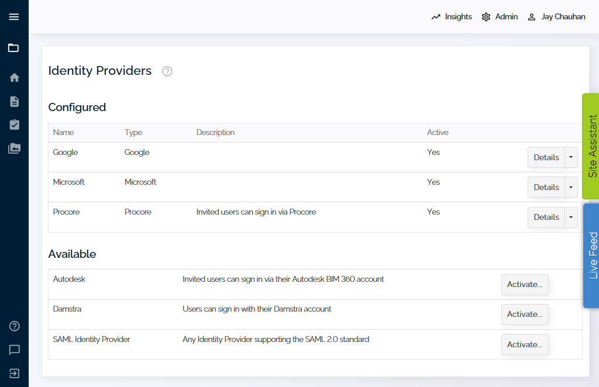Click Yes in Microsoft row

point(433,182)
